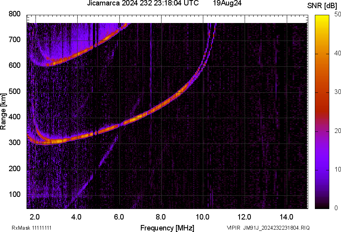Click the 100 km range axis label
341x232 pixels.
(14, 194)
